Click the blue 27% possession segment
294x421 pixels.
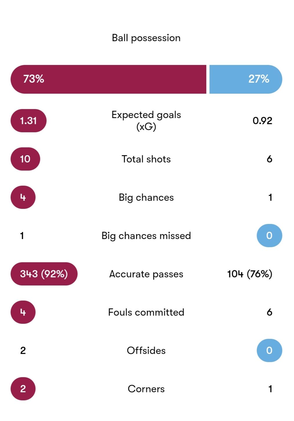(246, 79)
